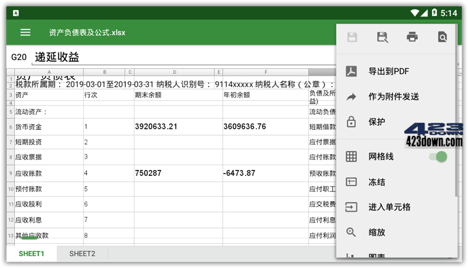Screen dimensions: 468x268
Task: Click cell with value 3609636.76
Action: coord(266,127)
